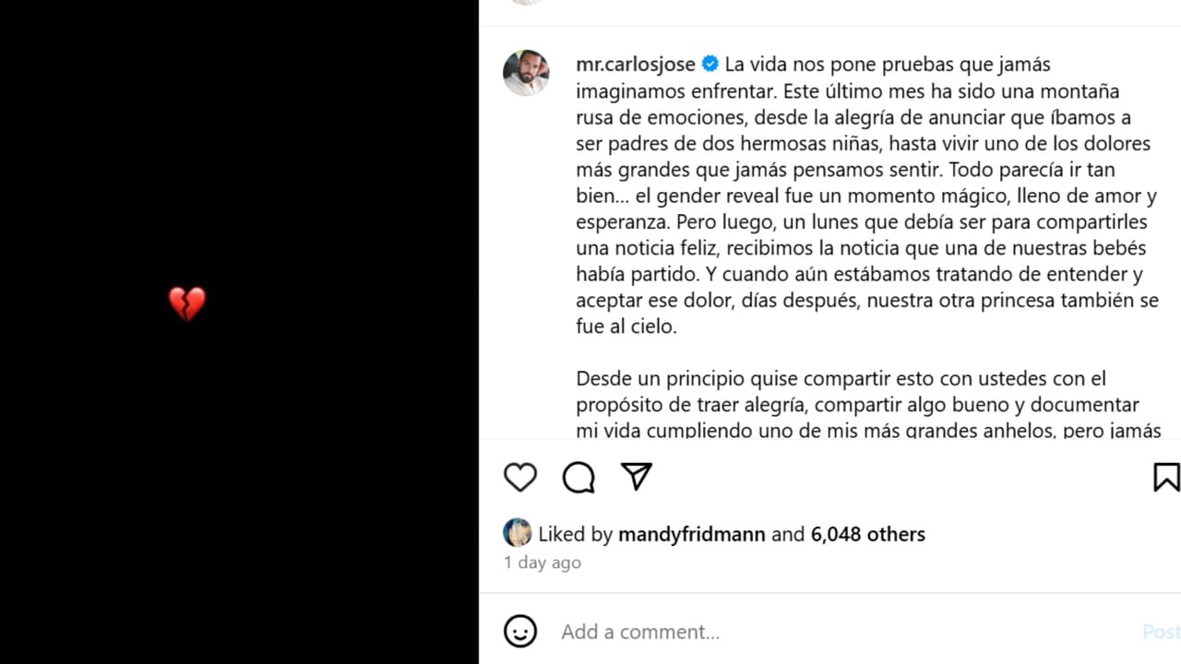
Task: Open the profile of mr.carlosjose
Action: 635,64
